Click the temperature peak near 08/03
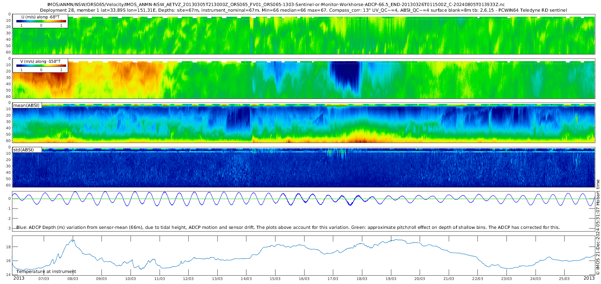The width and height of the screenshot is (601, 284). 73,240
